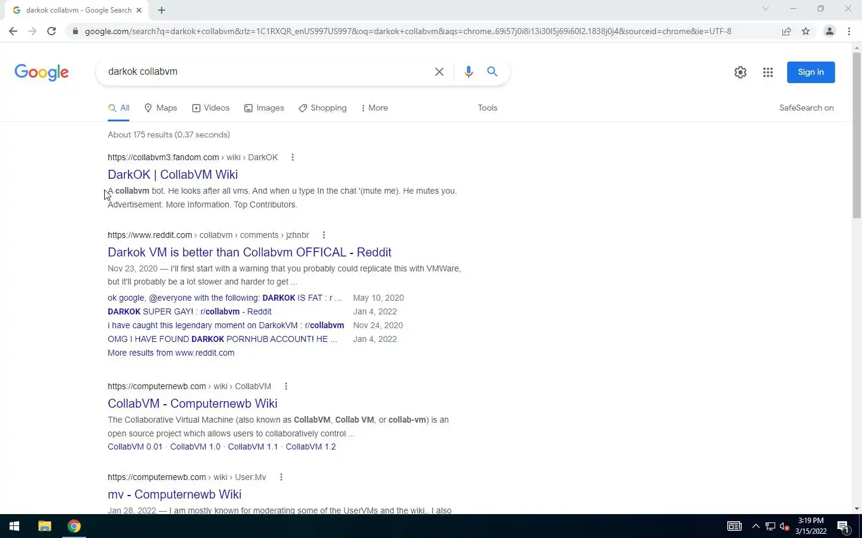Click the SafeSearch on label

pos(806,108)
